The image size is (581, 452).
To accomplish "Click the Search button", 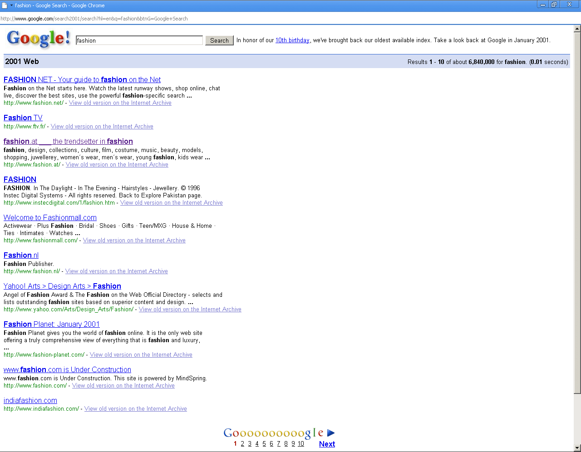I will (219, 40).
